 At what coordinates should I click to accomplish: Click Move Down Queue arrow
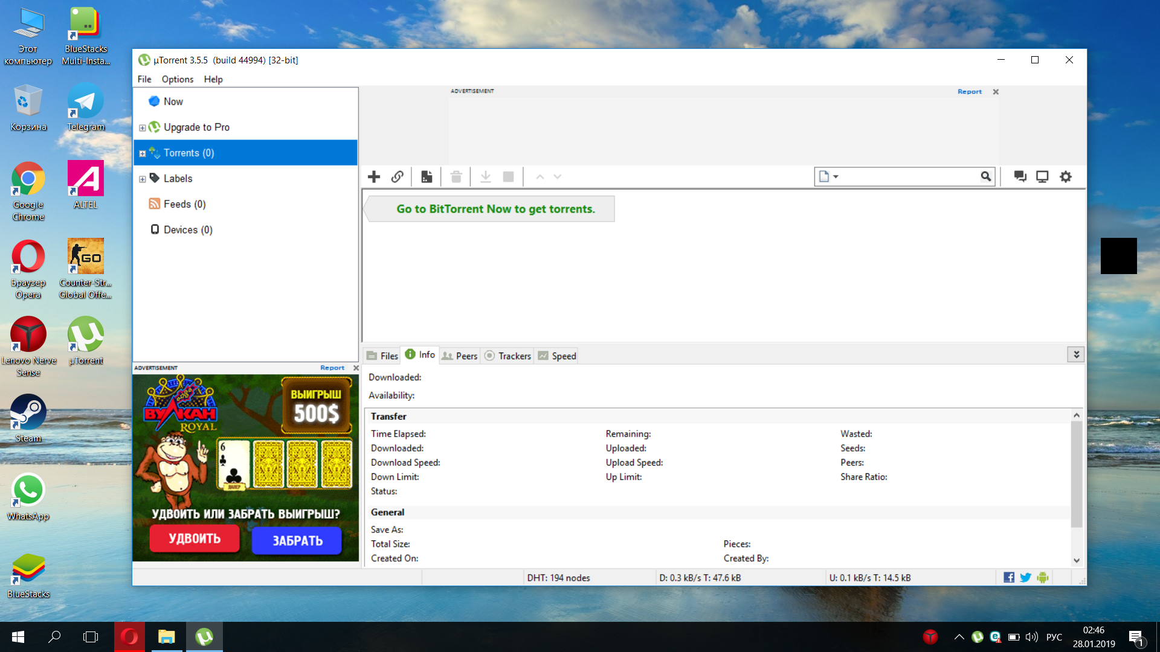pyautogui.click(x=558, y=177)
